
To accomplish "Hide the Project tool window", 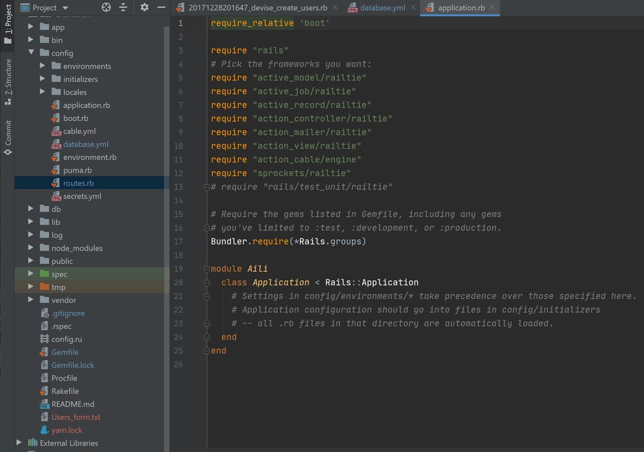I will coord(161,7).
